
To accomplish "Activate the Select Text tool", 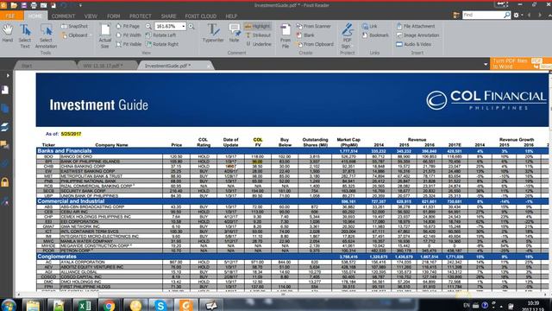I will click(x=25, y=36).
